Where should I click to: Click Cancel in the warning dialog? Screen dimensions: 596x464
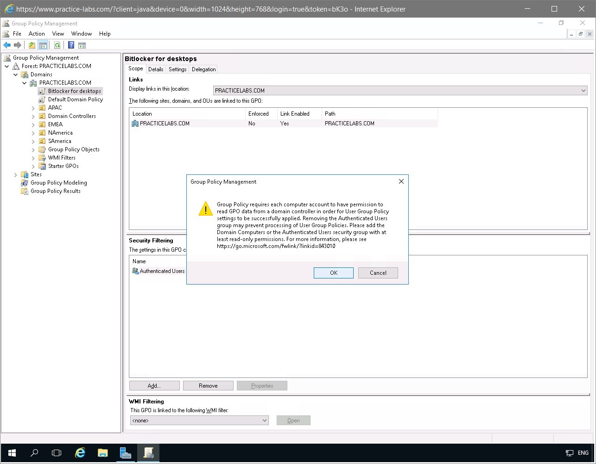378,272
